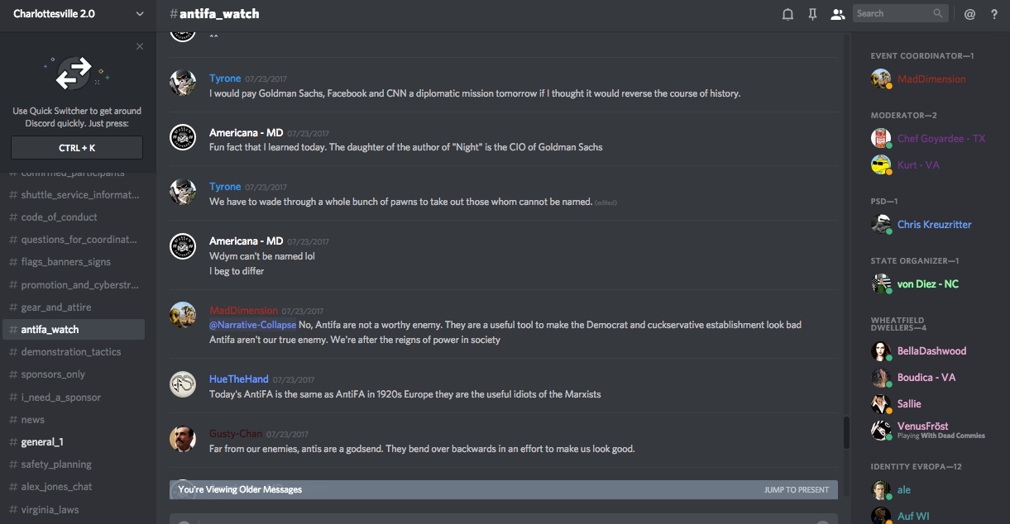Open recent mentions with @ icon
Screen dimensions: 1010x524
click(970, 14)
